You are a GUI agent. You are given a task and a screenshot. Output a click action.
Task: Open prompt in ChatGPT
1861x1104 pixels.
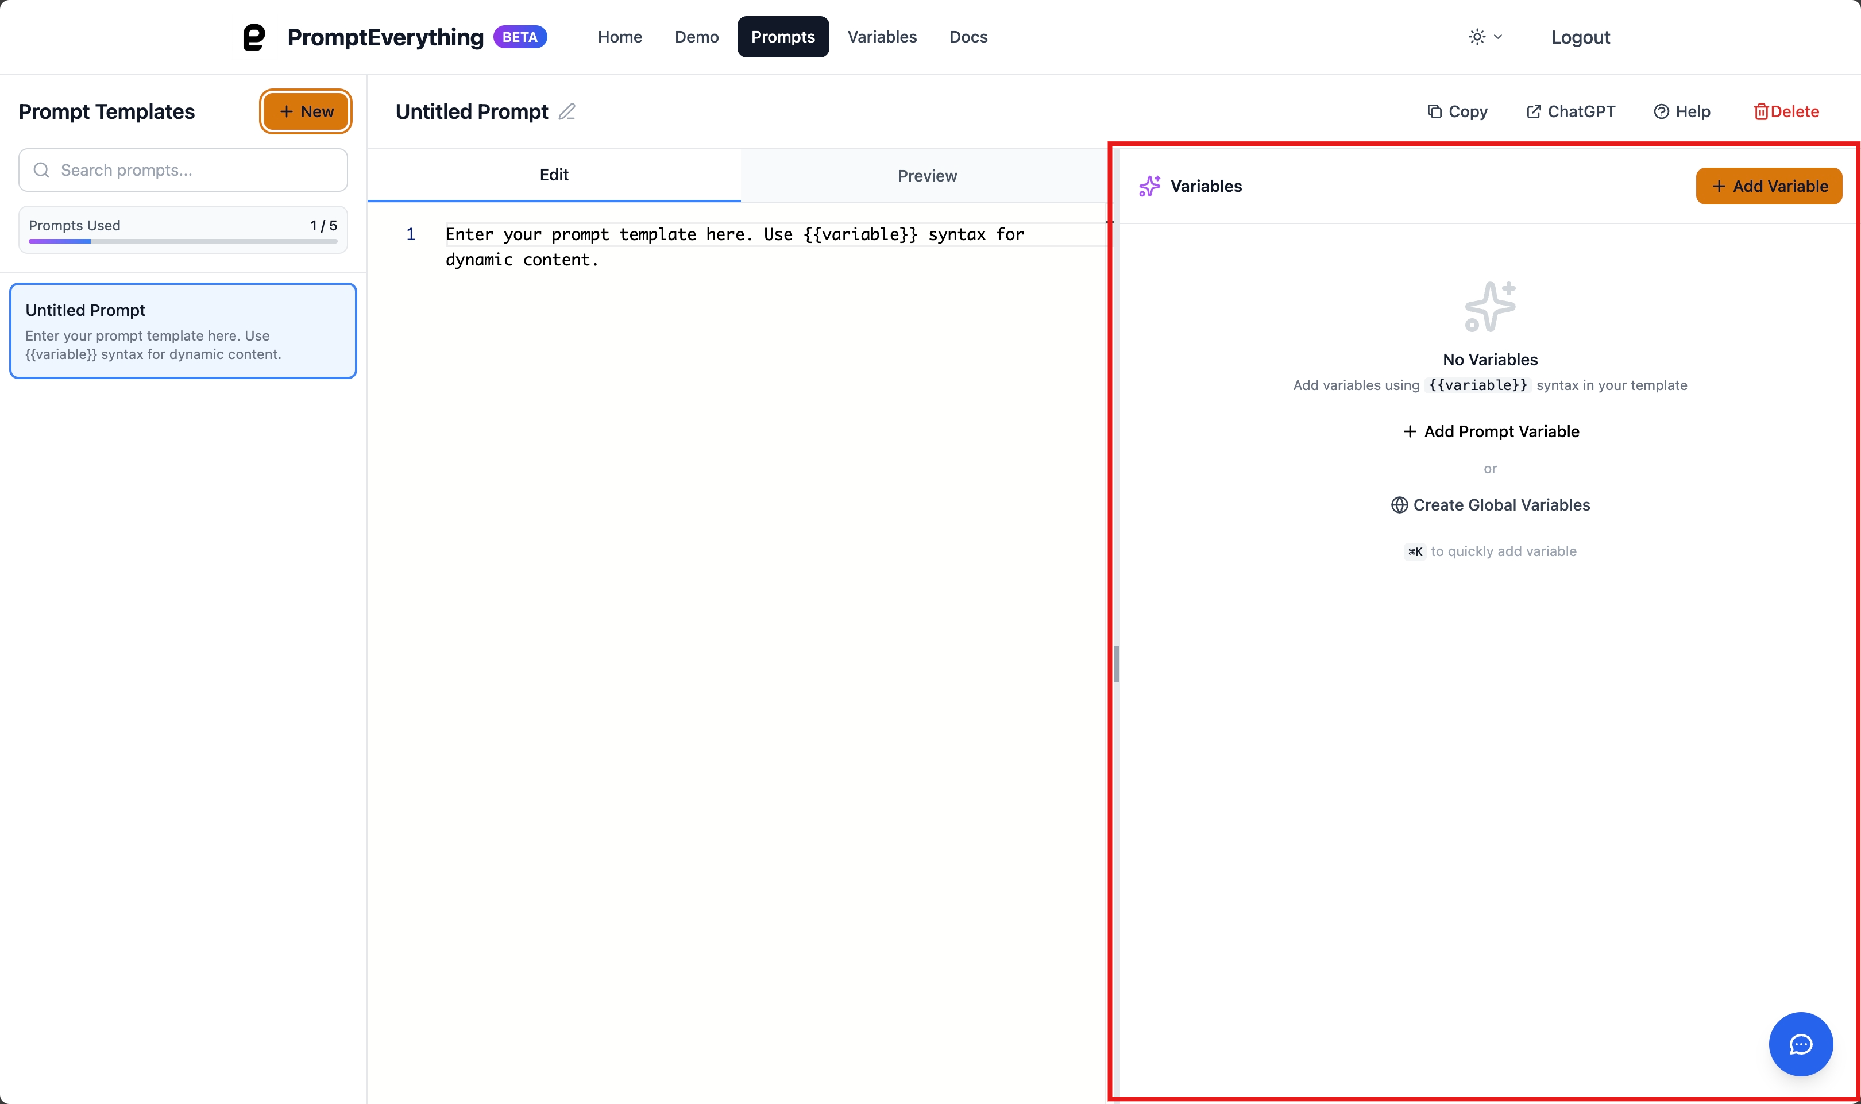1570,111
